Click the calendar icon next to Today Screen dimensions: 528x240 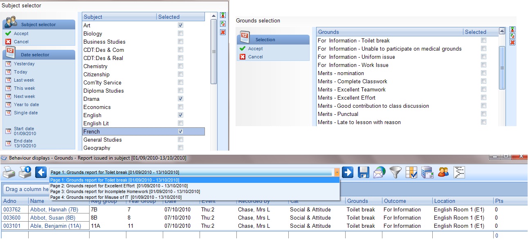pyautogui.click(x=8, y=72)
